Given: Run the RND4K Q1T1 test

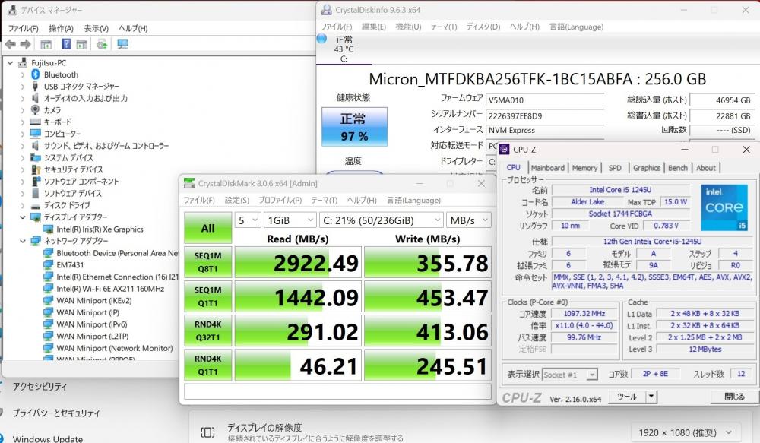Looking at the screenshot, I should pos(208,365).
